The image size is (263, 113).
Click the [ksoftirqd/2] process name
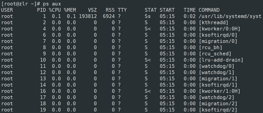(218, 110)
